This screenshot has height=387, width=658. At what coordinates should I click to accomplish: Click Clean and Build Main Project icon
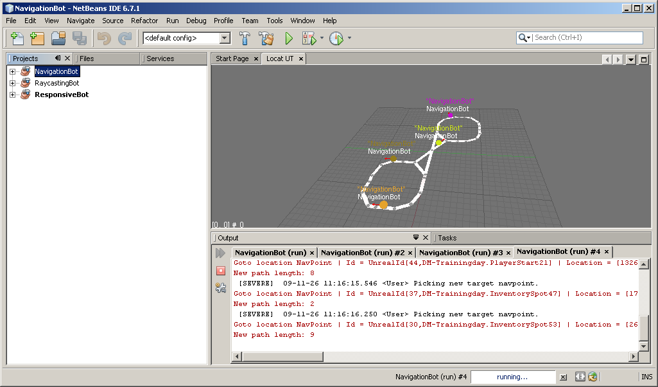[266, 38]
